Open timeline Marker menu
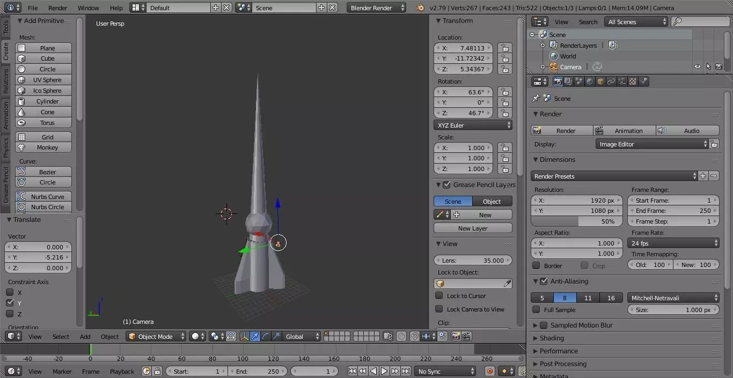 pos(62,371)
